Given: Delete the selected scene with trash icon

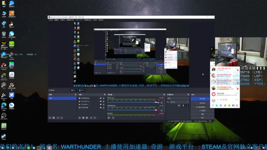Looking at the screenshot, I should [x=54, y=118].
